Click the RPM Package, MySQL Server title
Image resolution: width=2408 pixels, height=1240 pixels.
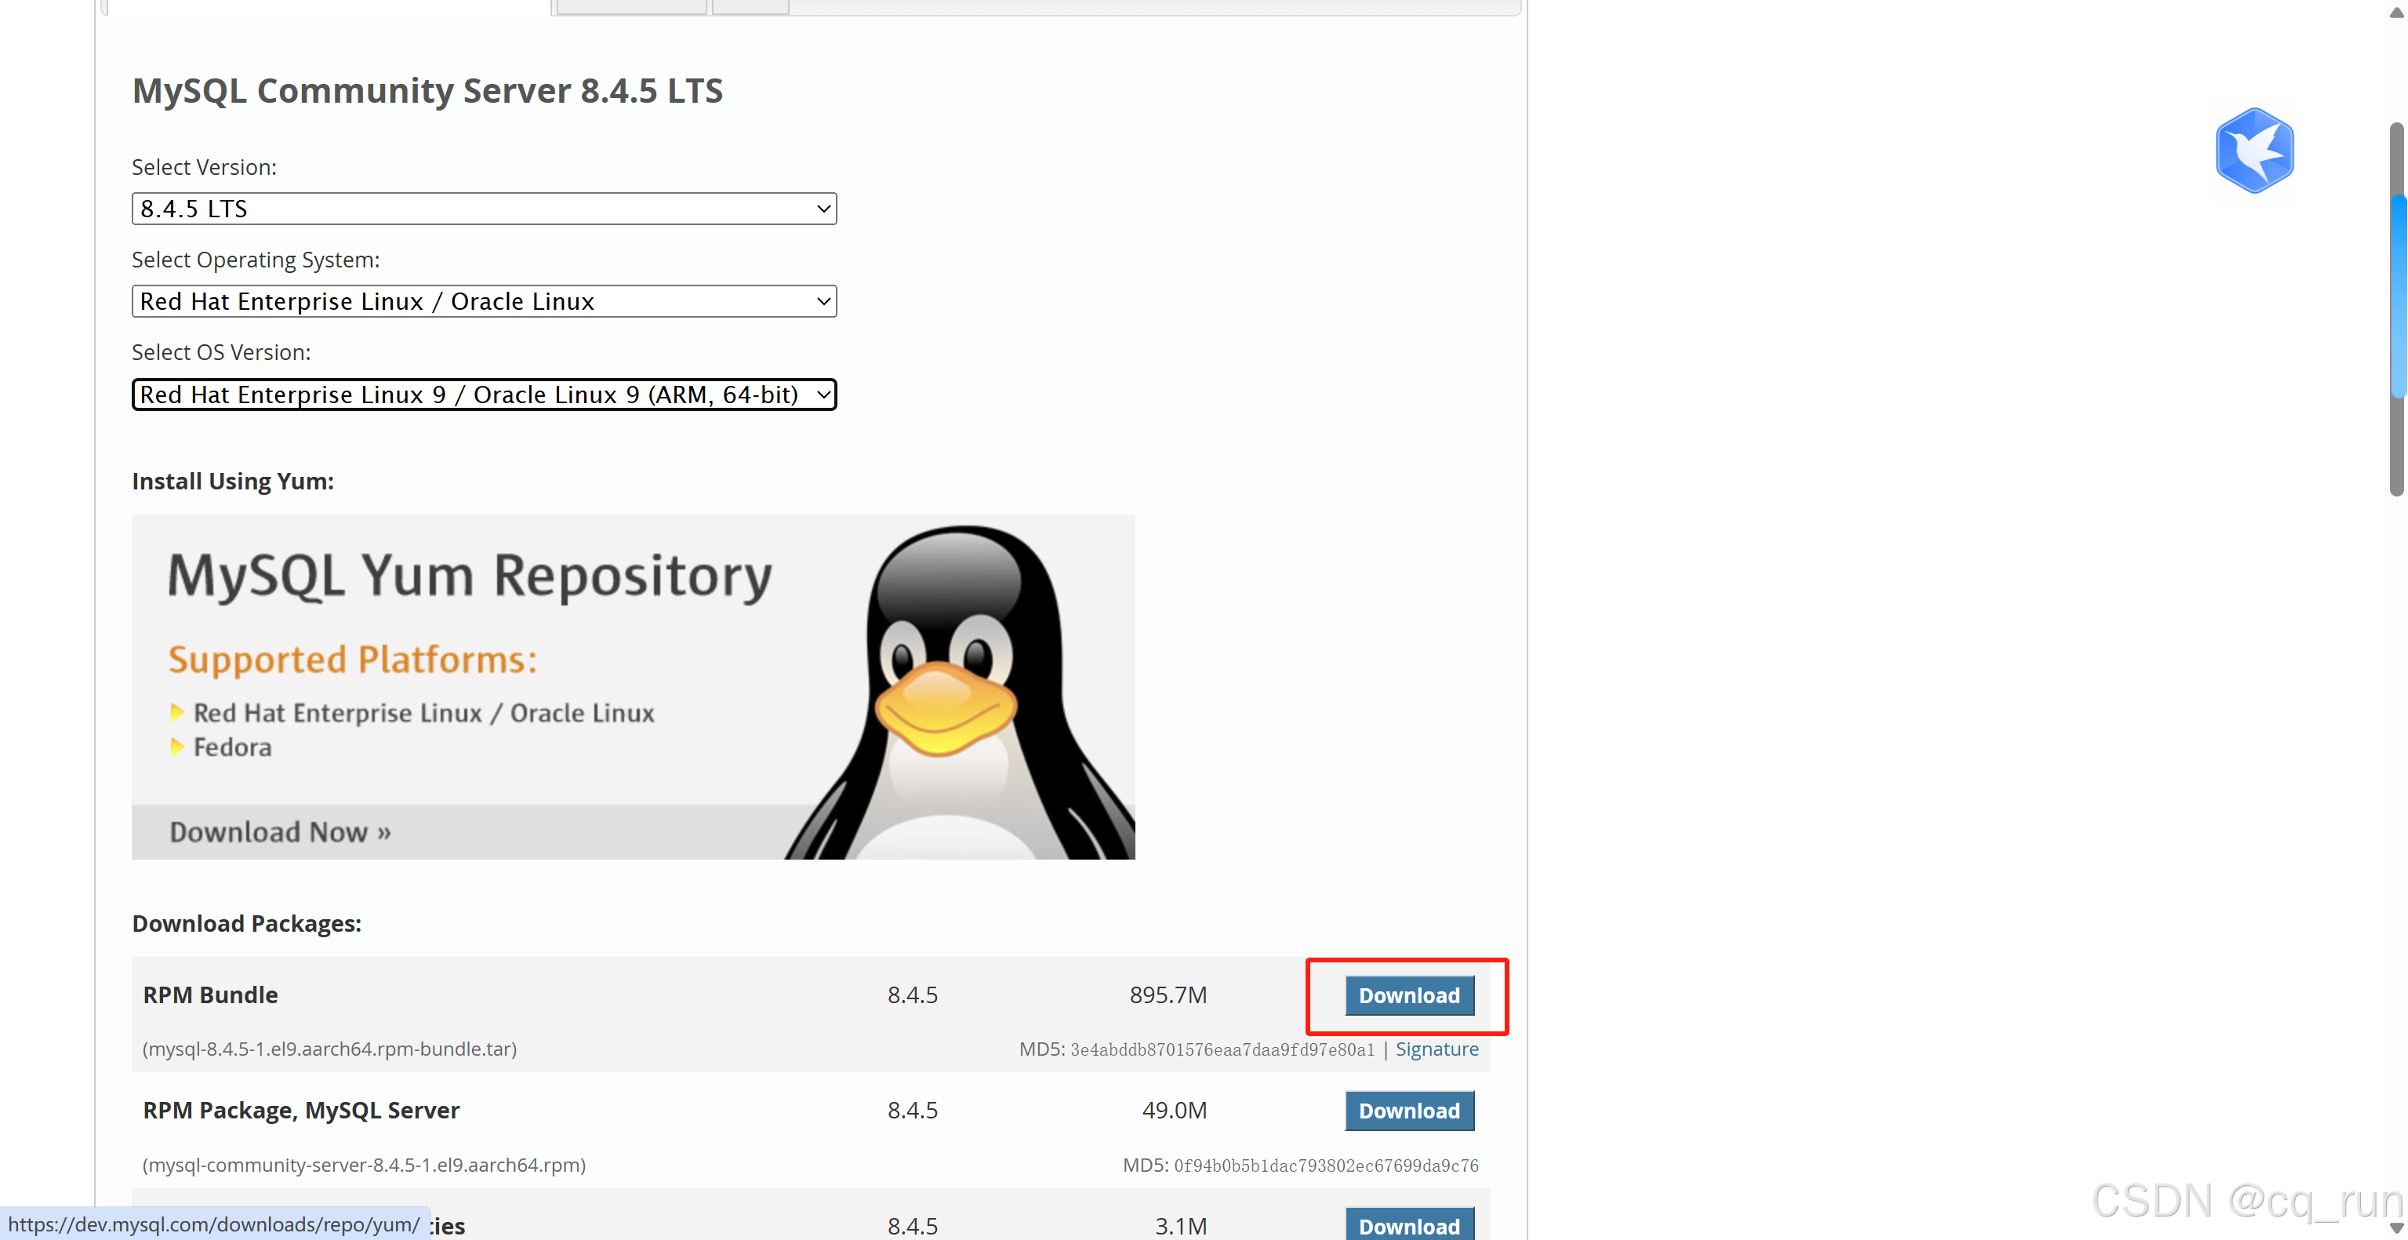coord(301,1109)
